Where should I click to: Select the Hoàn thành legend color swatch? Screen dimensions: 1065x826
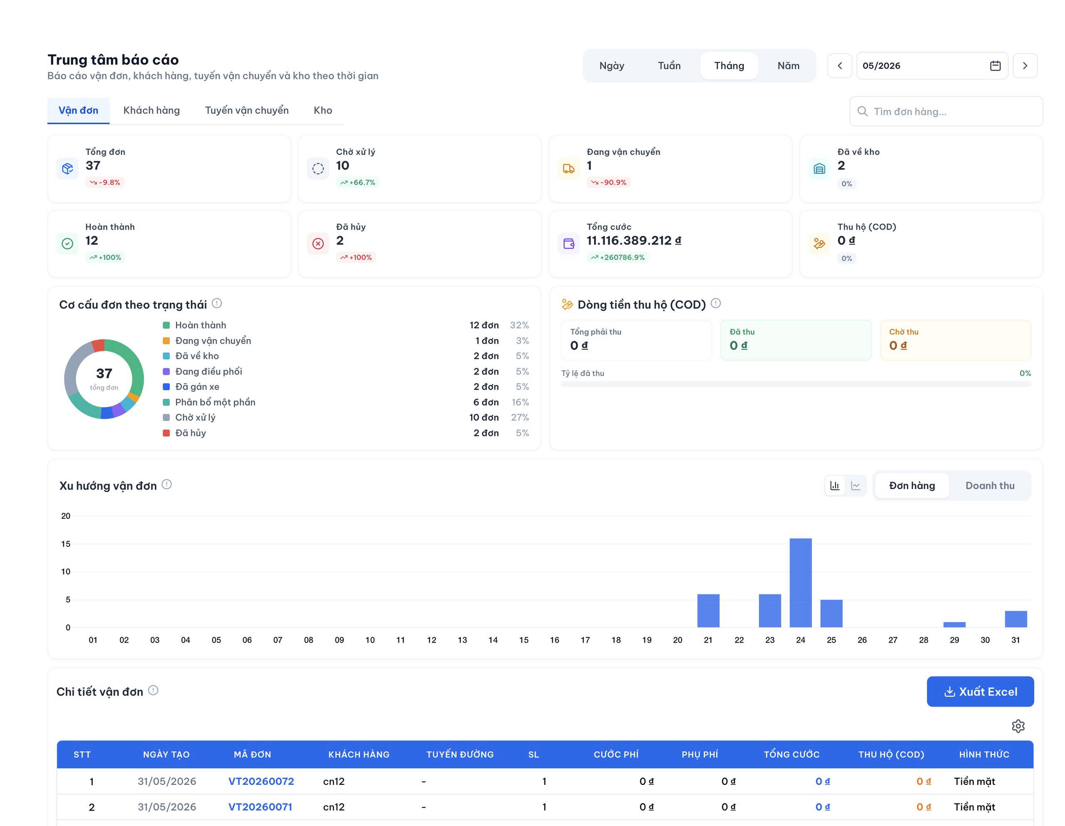[x=166, y=325]
